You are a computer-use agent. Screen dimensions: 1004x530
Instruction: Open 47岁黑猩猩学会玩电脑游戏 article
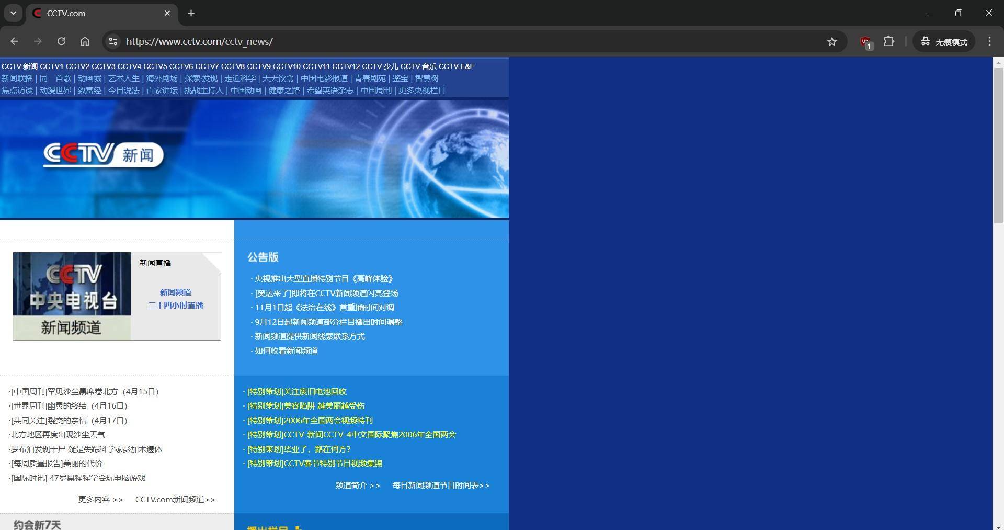78,478
